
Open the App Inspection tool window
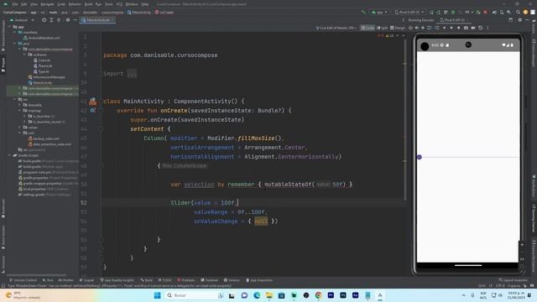click(259, 280)
